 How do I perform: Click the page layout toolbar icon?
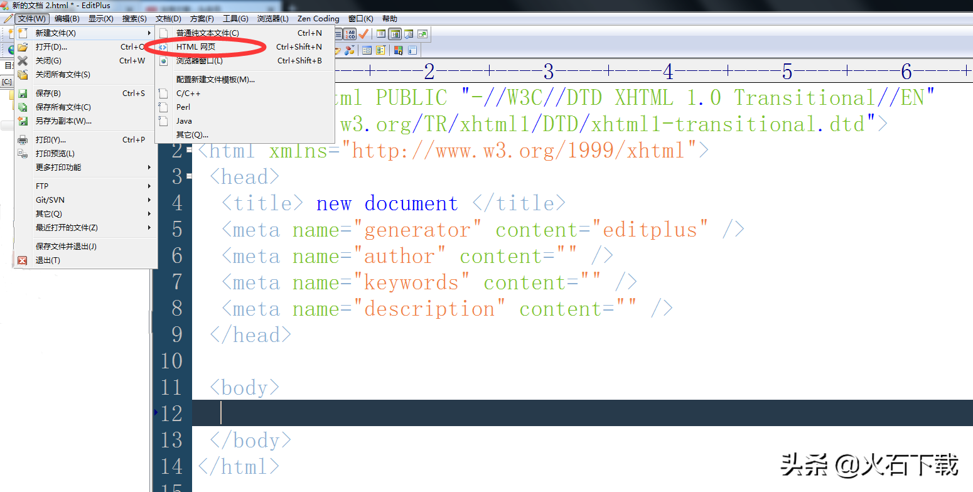click(412, 50)
